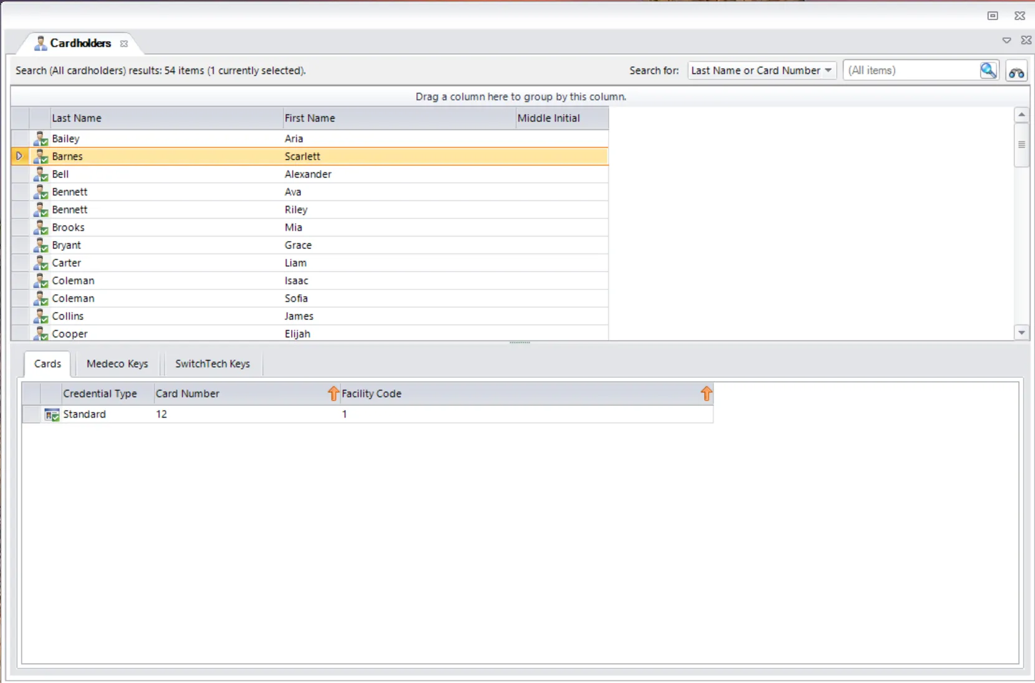The image size is (1035, 683).
Task: Click the cardholder icon beside Cooper
Action: (x=41, y=334)
